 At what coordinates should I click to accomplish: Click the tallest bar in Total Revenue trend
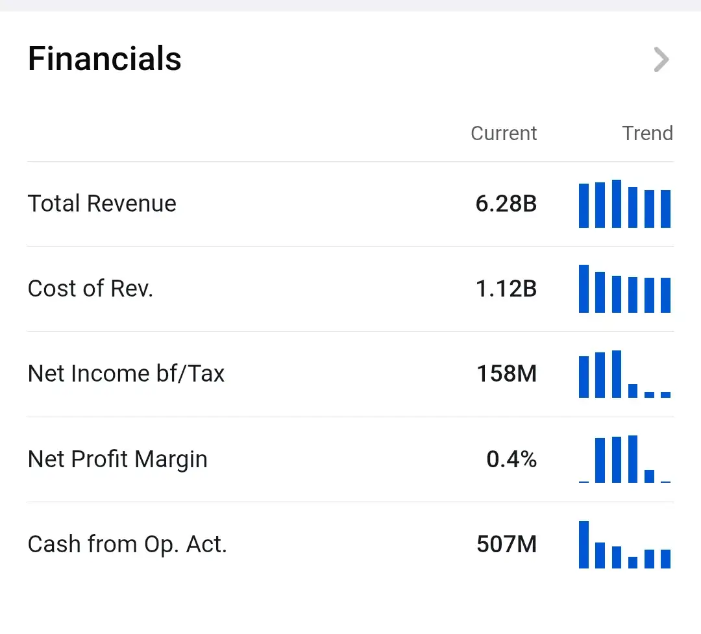click(x=617, y=204)
